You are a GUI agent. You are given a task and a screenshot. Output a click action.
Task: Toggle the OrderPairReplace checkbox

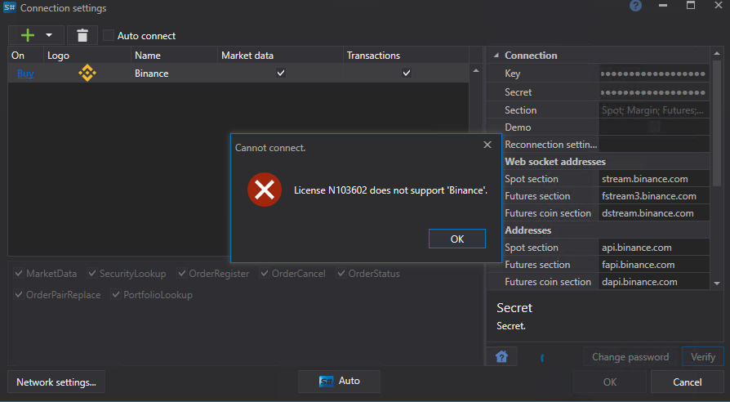point(19,295)
